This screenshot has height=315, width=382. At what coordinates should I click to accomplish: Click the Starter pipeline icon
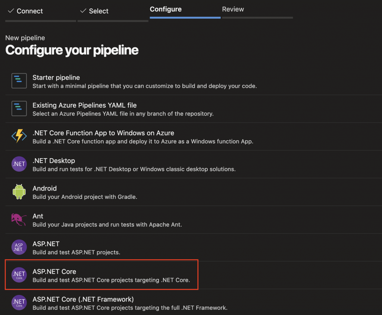coord(19,81)
